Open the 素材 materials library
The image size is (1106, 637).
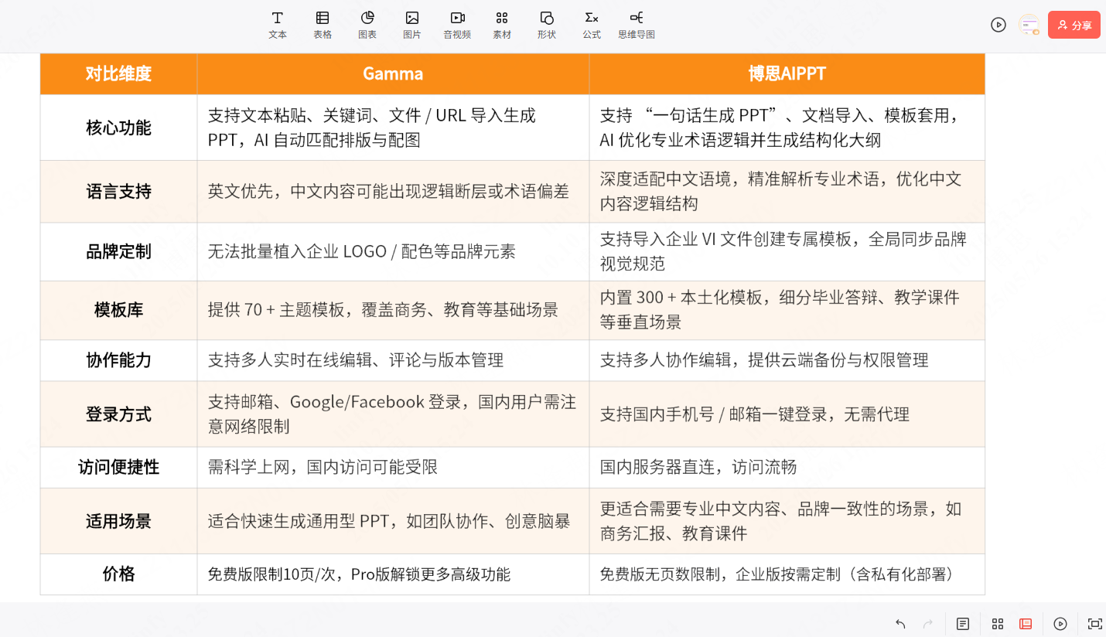pyautogui.click(x=502, y=25)
